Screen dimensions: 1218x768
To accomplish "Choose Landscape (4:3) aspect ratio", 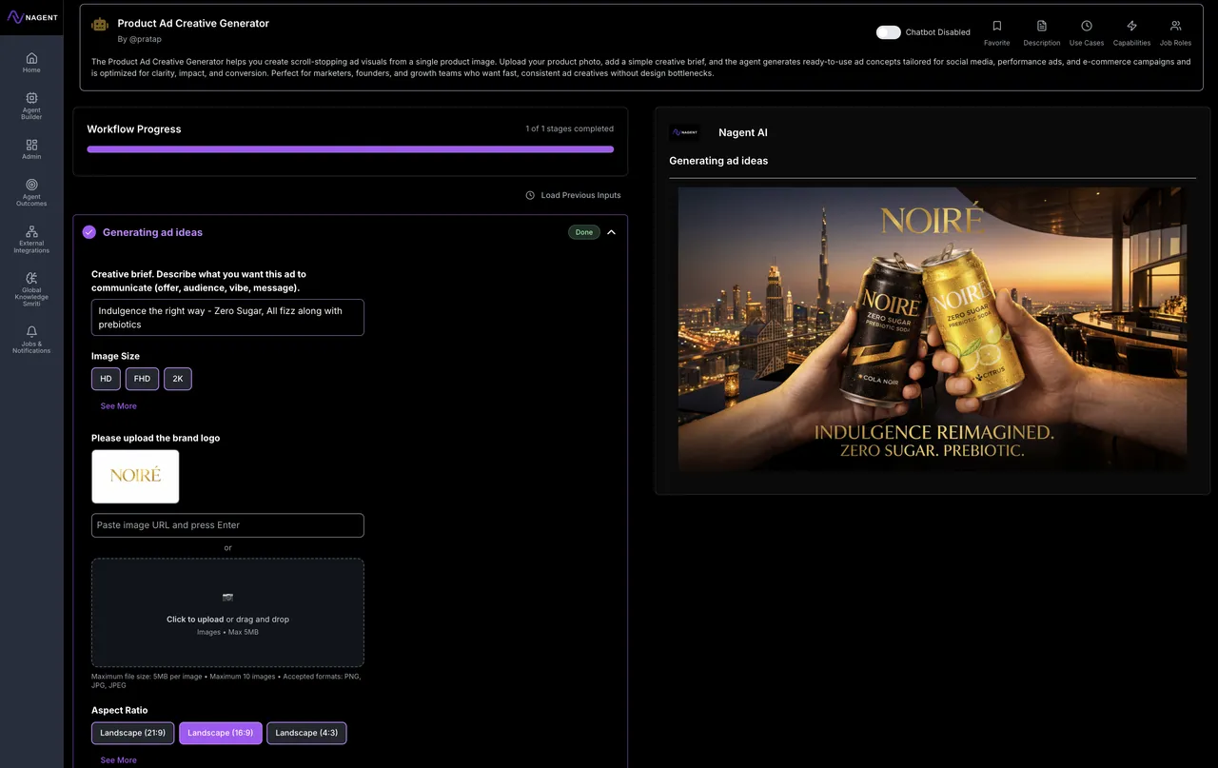I will click(x=306, y=733).
